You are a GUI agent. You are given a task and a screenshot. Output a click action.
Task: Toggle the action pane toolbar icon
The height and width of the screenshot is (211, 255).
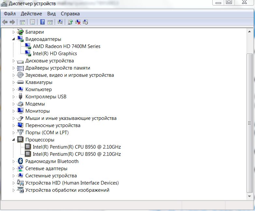coord(50,22)
